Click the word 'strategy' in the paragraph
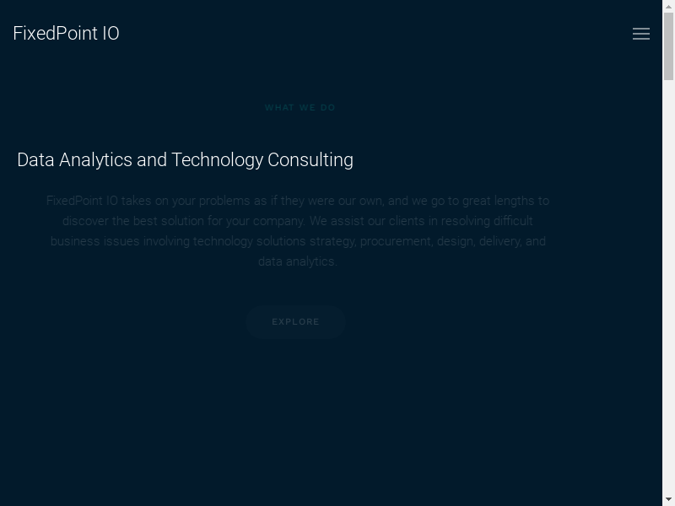 332,241
